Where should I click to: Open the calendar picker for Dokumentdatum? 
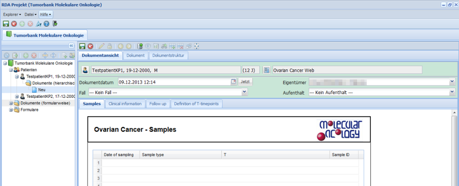coord(234,82)
